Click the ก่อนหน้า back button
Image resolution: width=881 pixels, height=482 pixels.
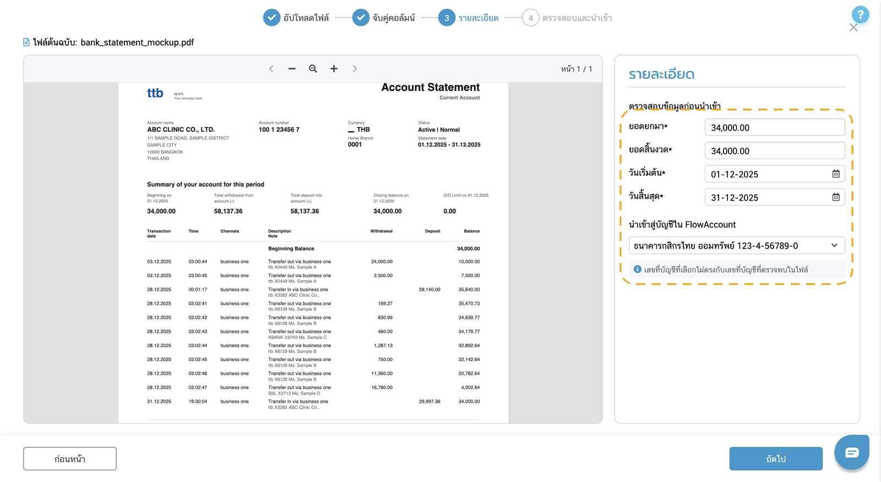click(x=70, y=459)
